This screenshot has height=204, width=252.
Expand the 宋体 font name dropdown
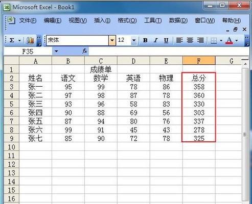112,40
